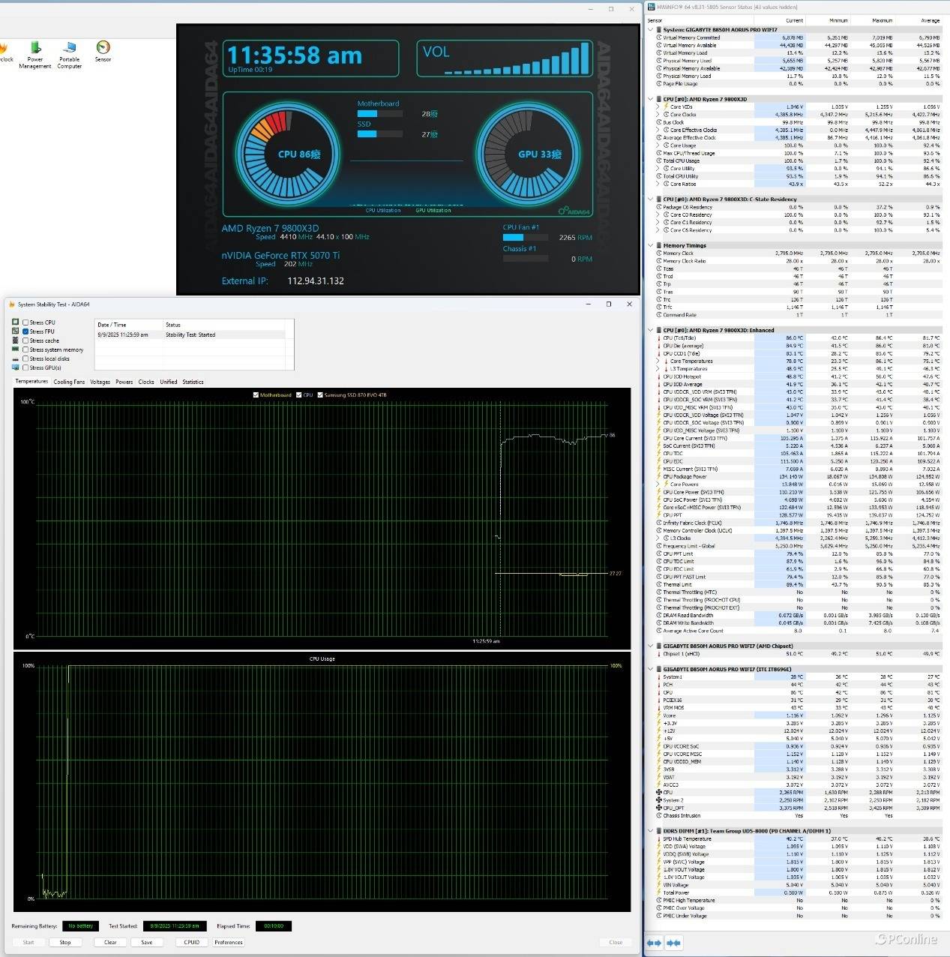Open the Power Management desktop icon
The height and width of the screenshot is (957, 950).
[35, 49]
